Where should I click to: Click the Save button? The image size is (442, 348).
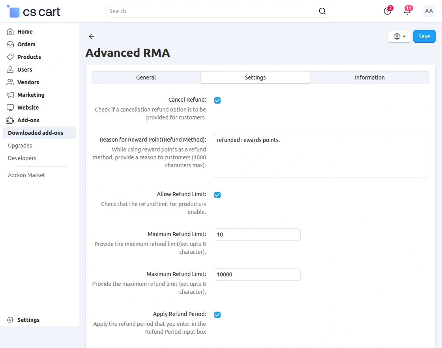424,36
